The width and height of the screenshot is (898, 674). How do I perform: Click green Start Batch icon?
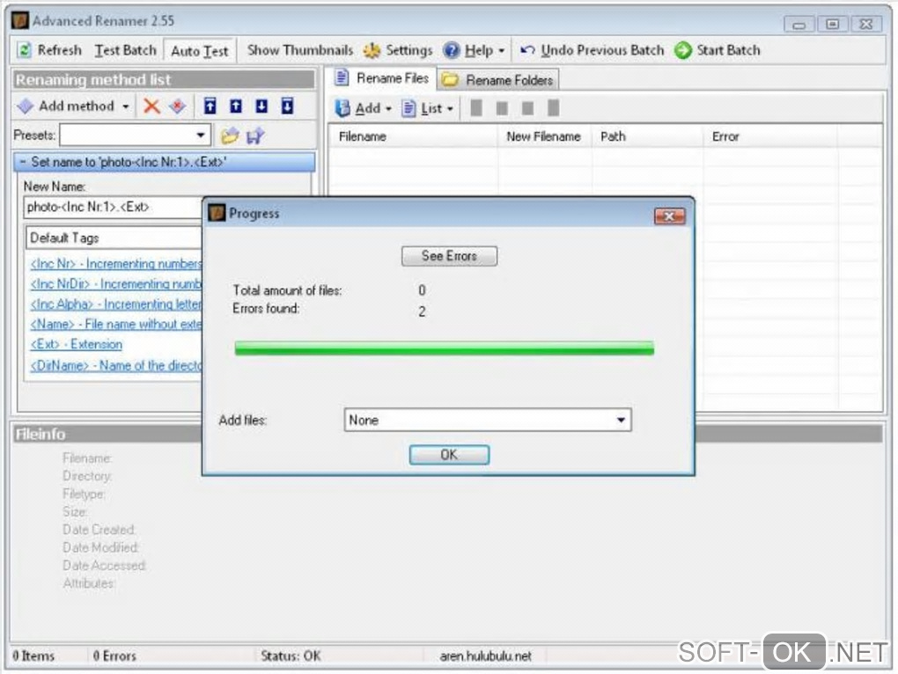point(682,50)
